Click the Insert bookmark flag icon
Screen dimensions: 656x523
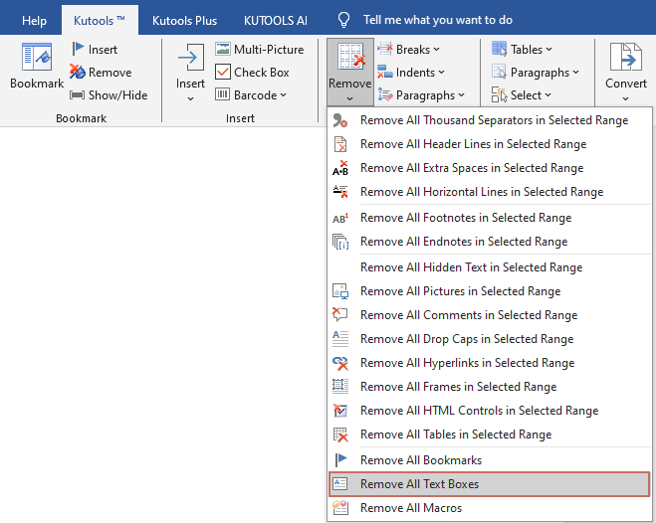pyautogui.click(x=78, y=49)
